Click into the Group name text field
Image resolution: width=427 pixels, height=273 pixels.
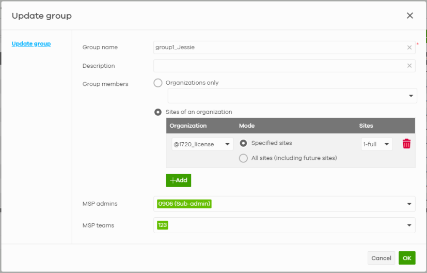point(279,48)
